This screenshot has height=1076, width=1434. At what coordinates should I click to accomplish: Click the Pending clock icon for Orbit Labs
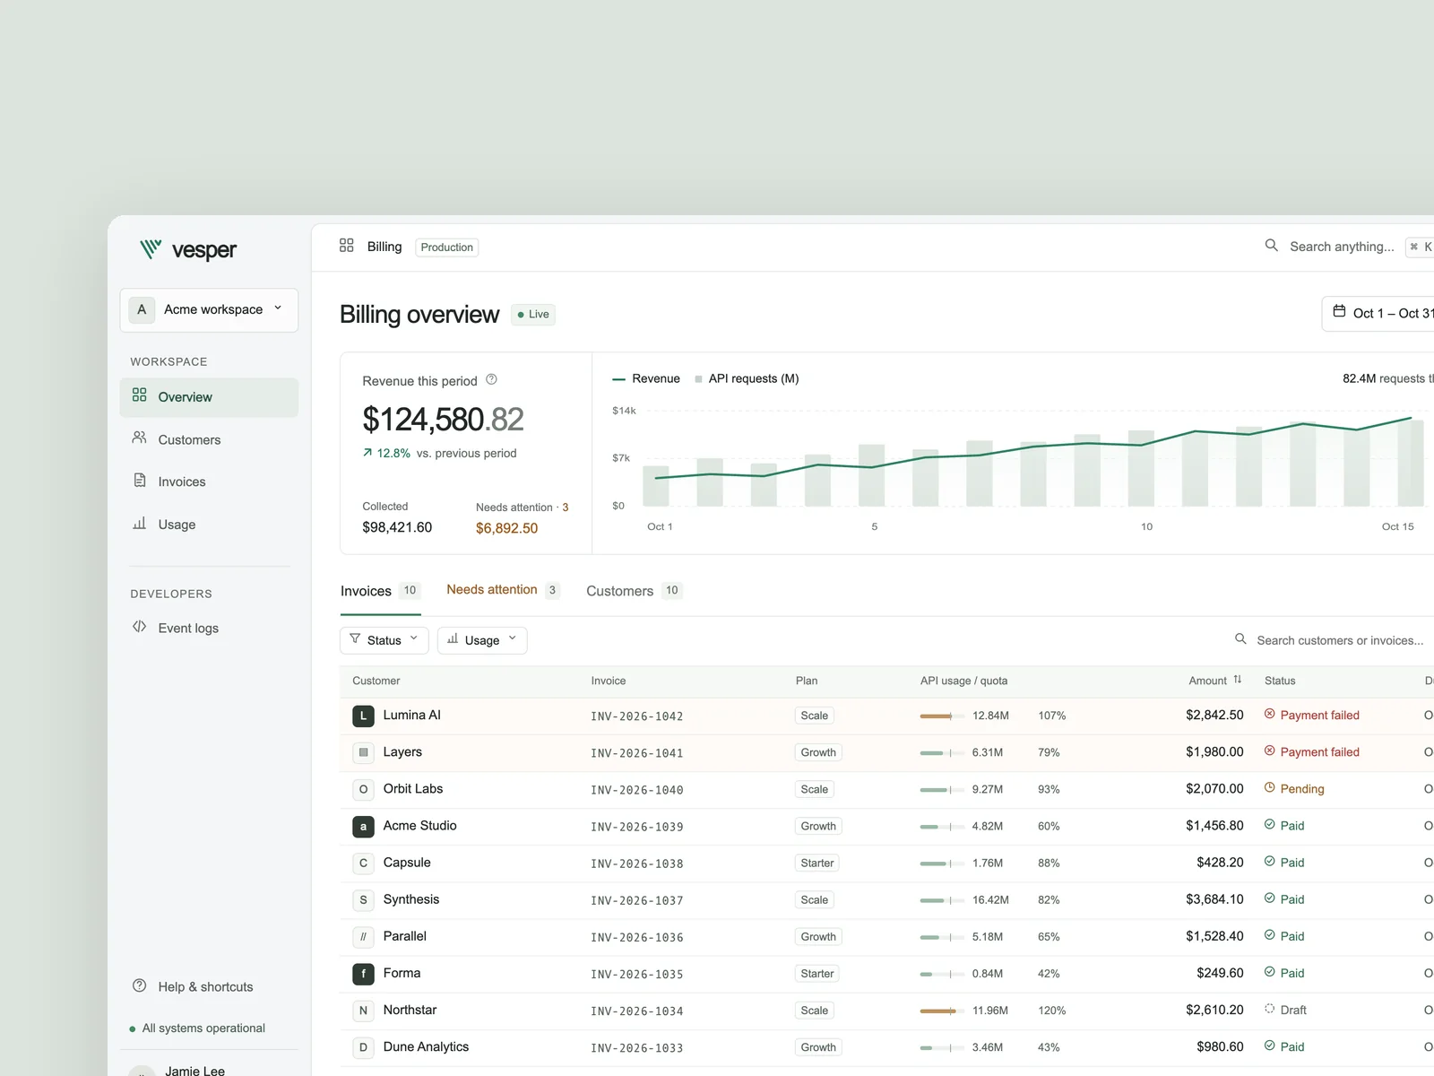pos(1269,788)
